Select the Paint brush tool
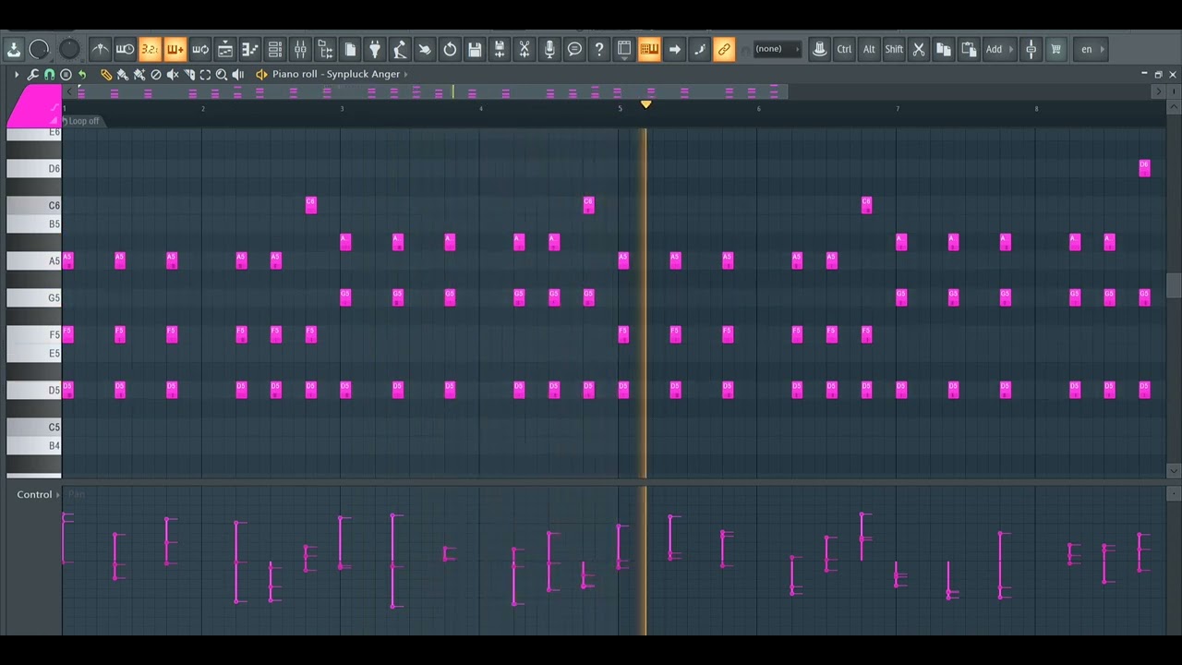Screen dimensions: 1182x665 click(x=123, y=74)
